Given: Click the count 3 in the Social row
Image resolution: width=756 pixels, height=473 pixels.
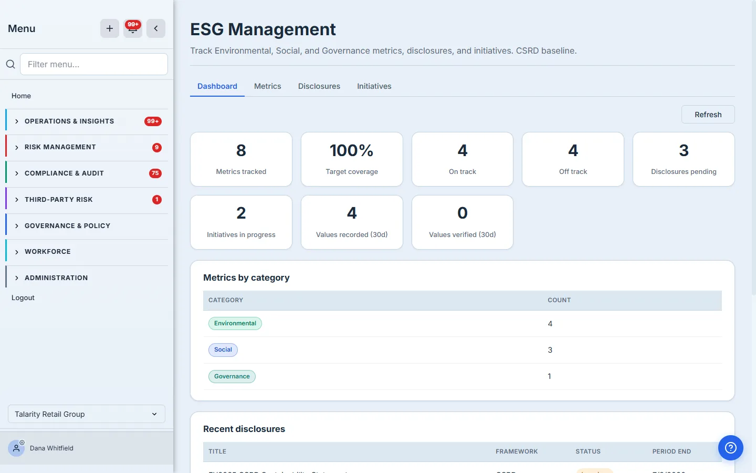Looking at the screenshot, I should 550,350.
